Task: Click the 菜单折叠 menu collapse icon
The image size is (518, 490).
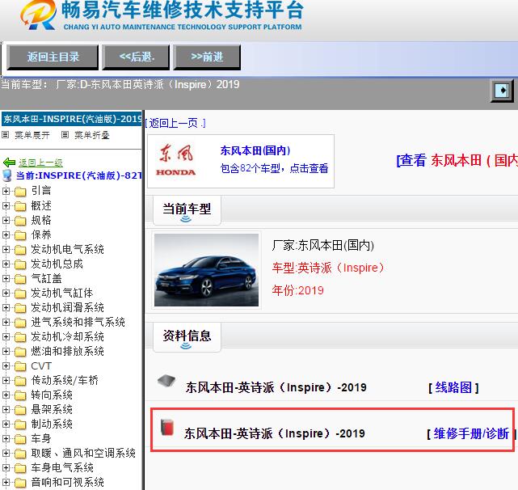Action: [65, 134]
